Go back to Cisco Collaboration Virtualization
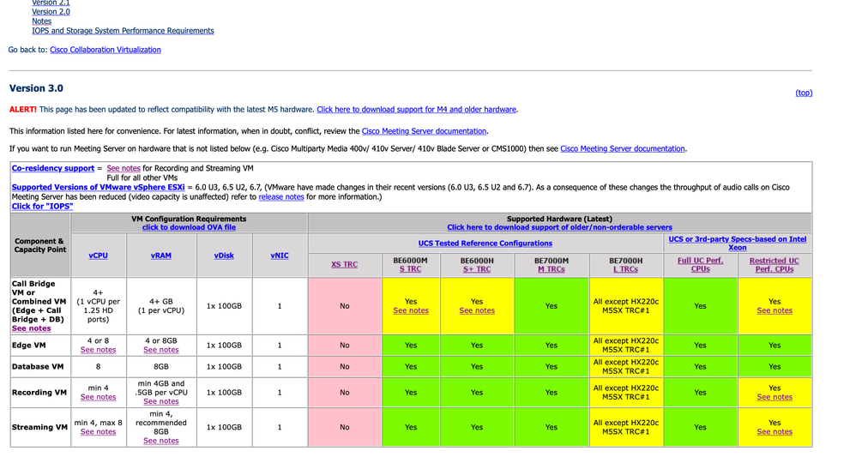This screenshot has width=856, height=475. click(x=105, y=50)
